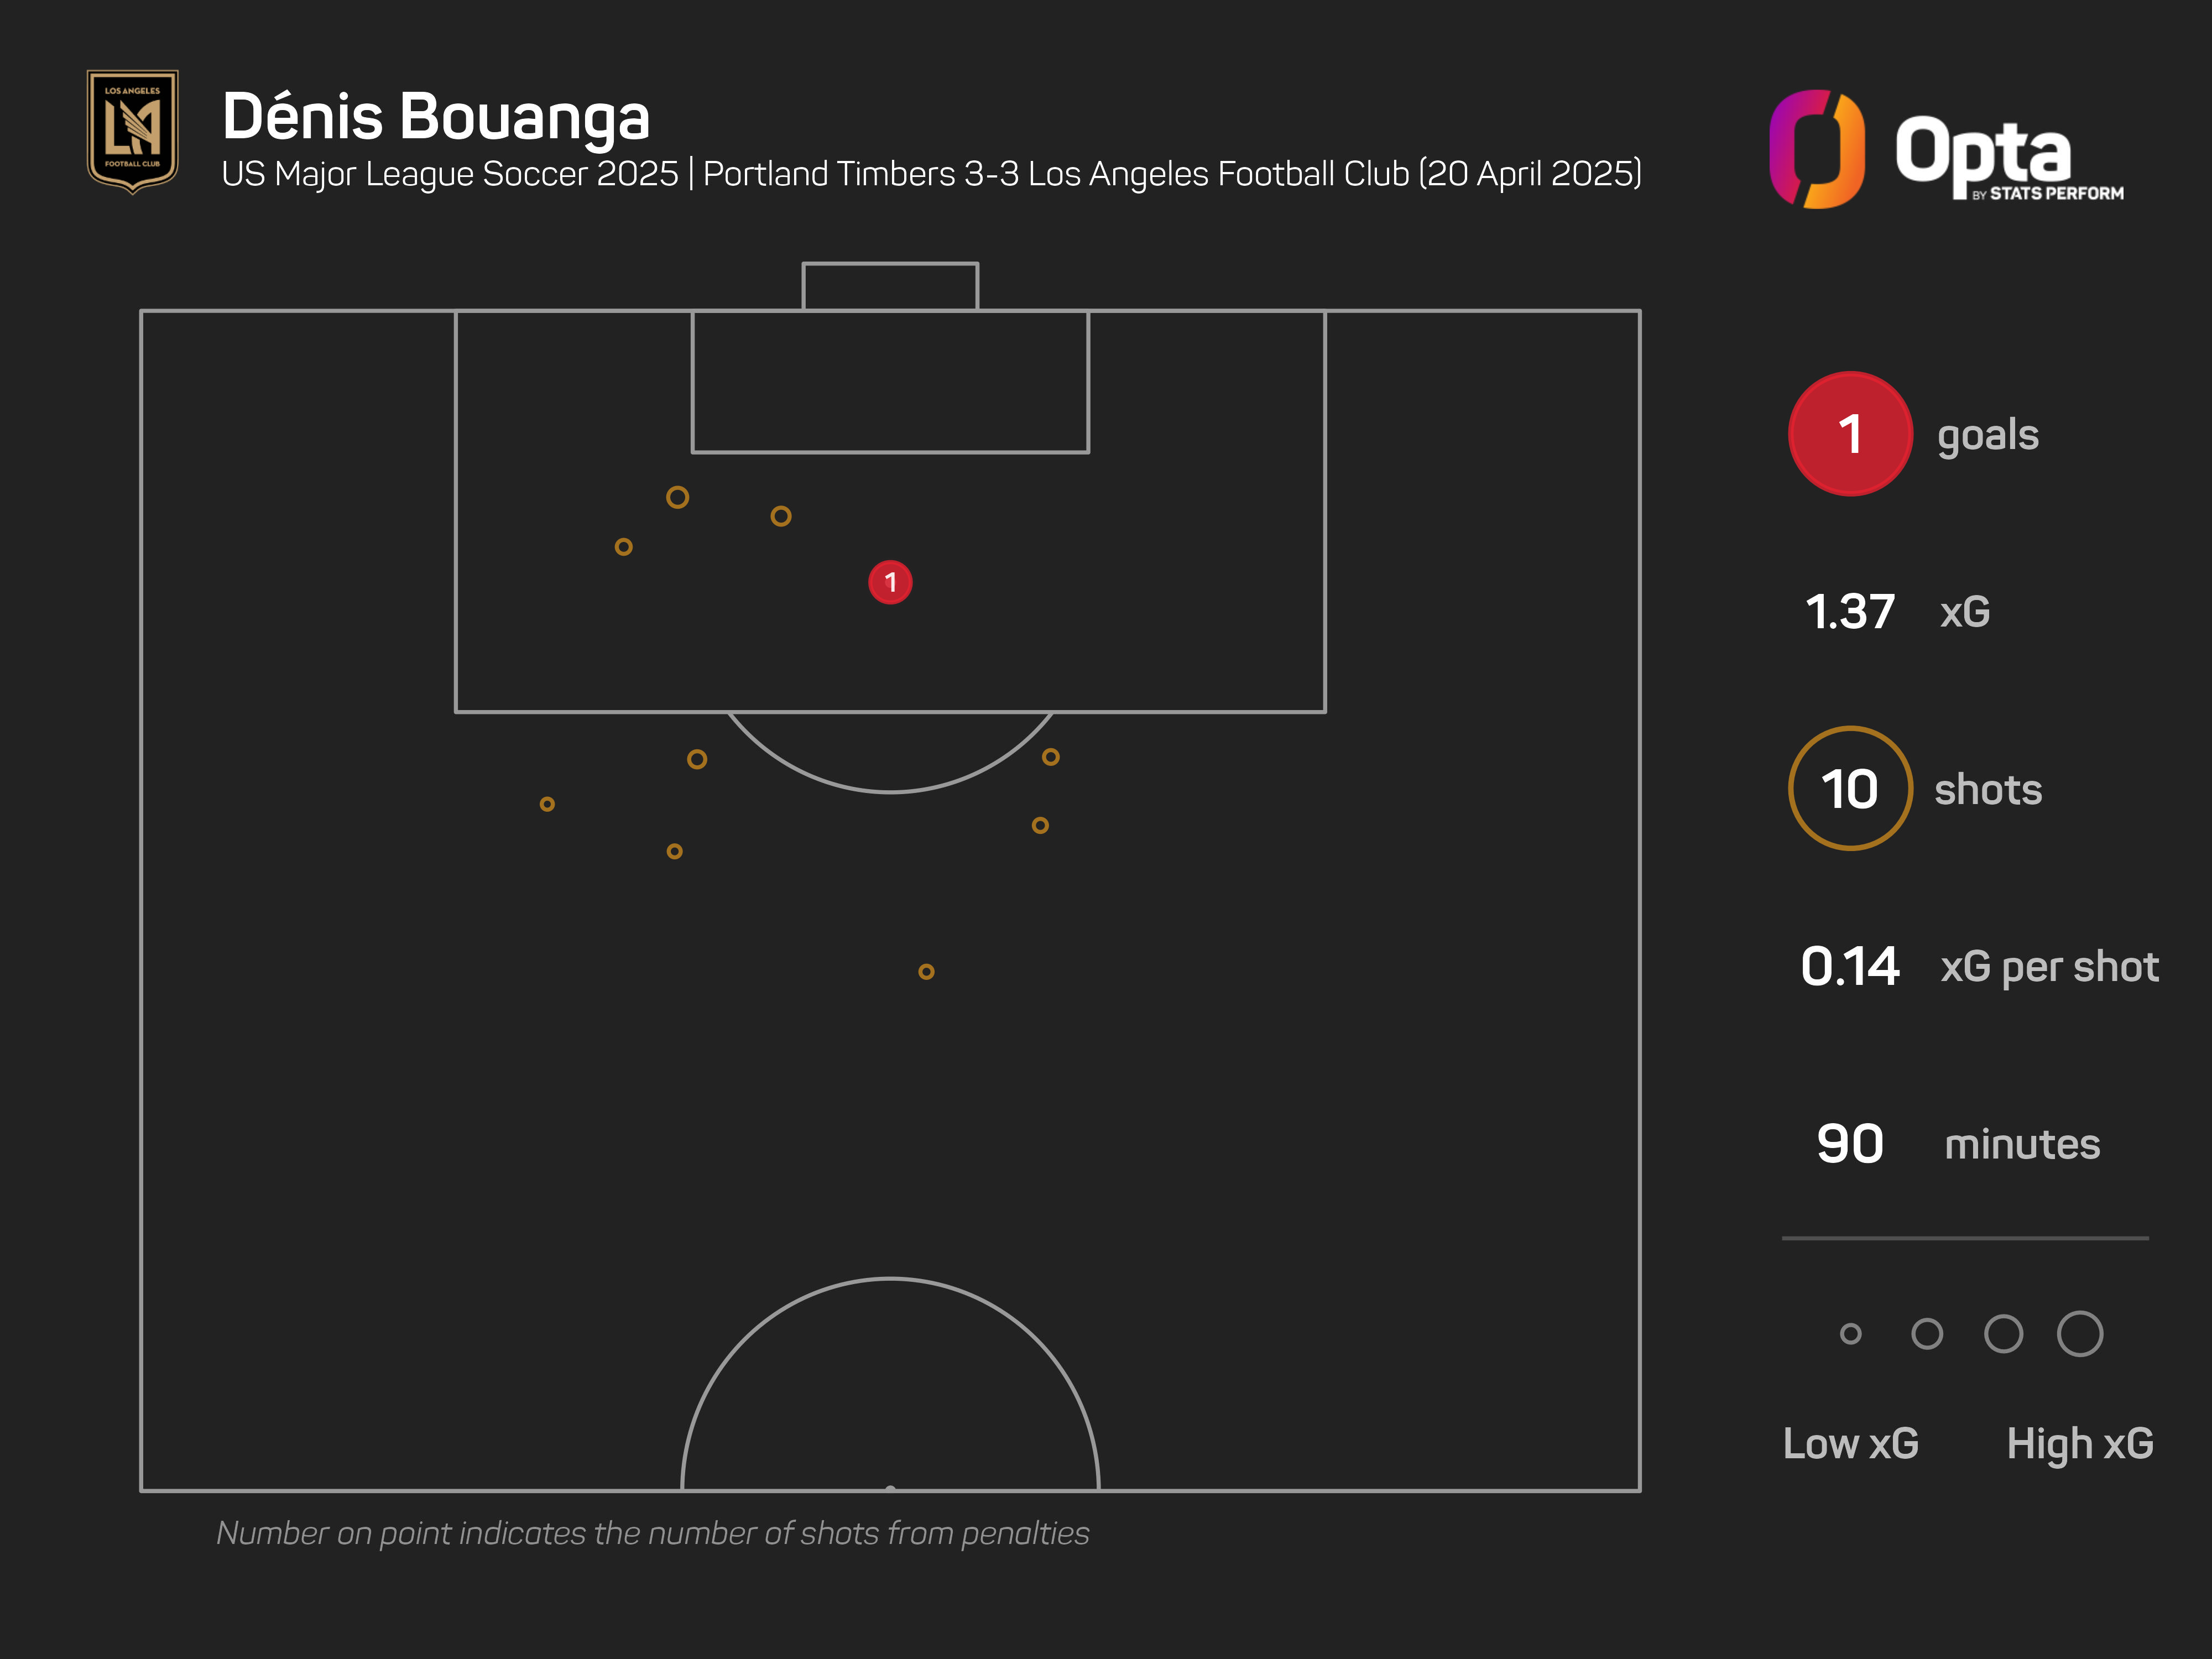Click the Dénis Bouanga player name heading
Viewport: 2212px width, 1659px height.
click(x=436, y=116)
